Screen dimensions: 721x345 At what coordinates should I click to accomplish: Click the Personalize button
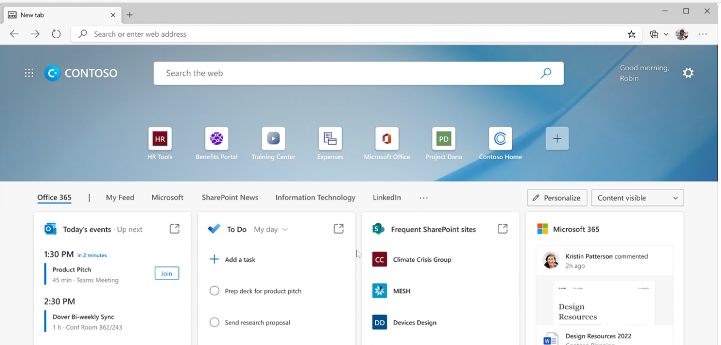[557, 198]
